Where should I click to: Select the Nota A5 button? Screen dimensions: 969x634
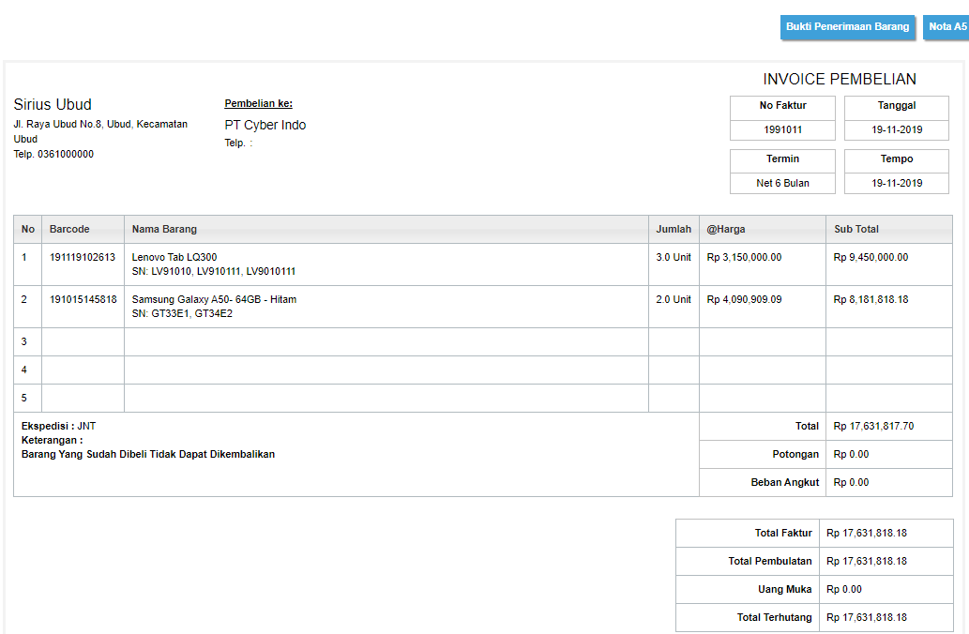946,26
